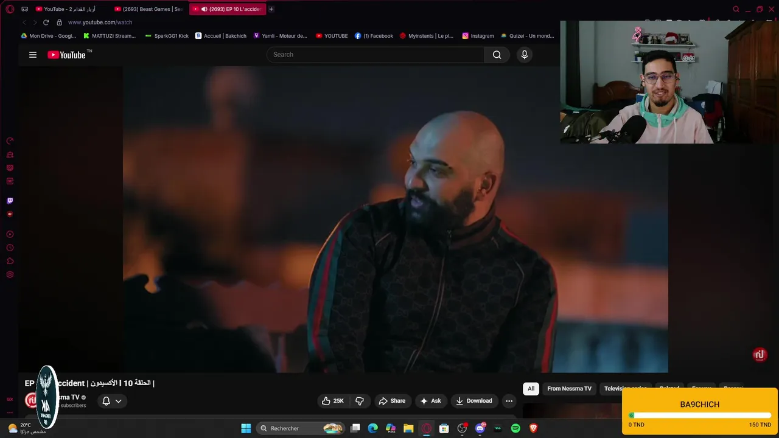Viewport: 779px width, 438px height.
Task: Select the From Nessma TV chip
Action: (569, 389)
